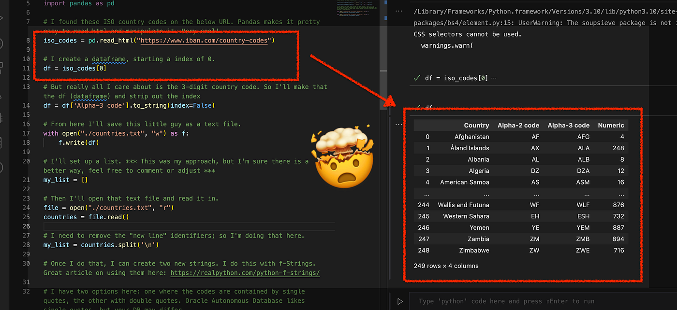Select the American Samoa cell

(464, 182)
